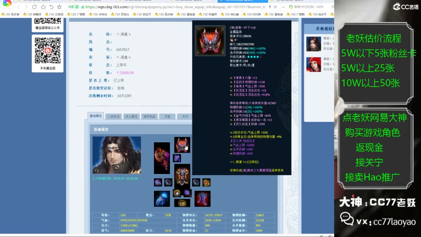Switch to the 基础属性 tab

[96, 116]
